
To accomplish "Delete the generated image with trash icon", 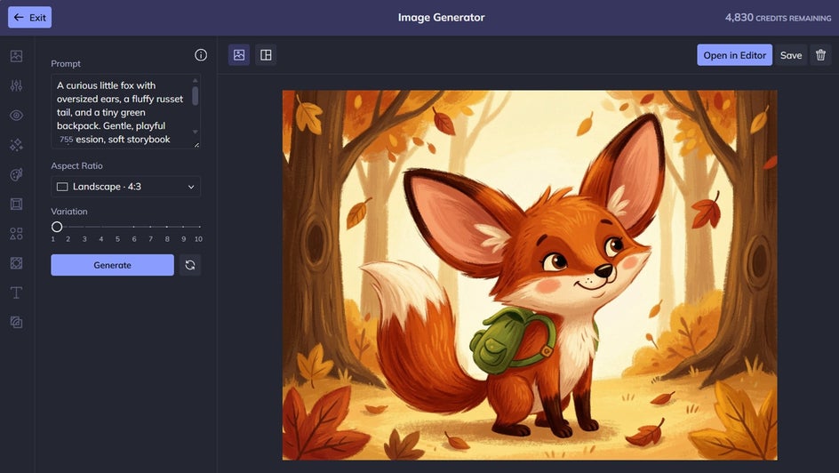I will coord(821,55).
